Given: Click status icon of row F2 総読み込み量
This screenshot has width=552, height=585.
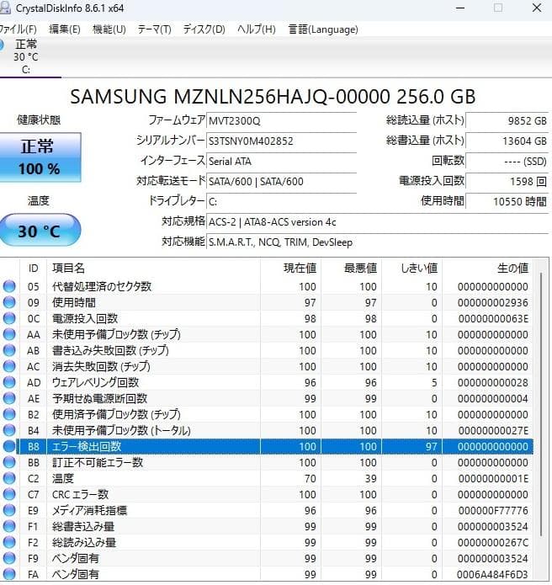Looking at the screenshot, I should click(x=9, y=542).
